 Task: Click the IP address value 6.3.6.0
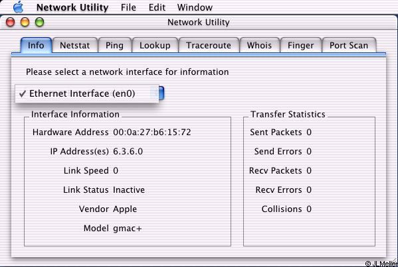point(128,151)
